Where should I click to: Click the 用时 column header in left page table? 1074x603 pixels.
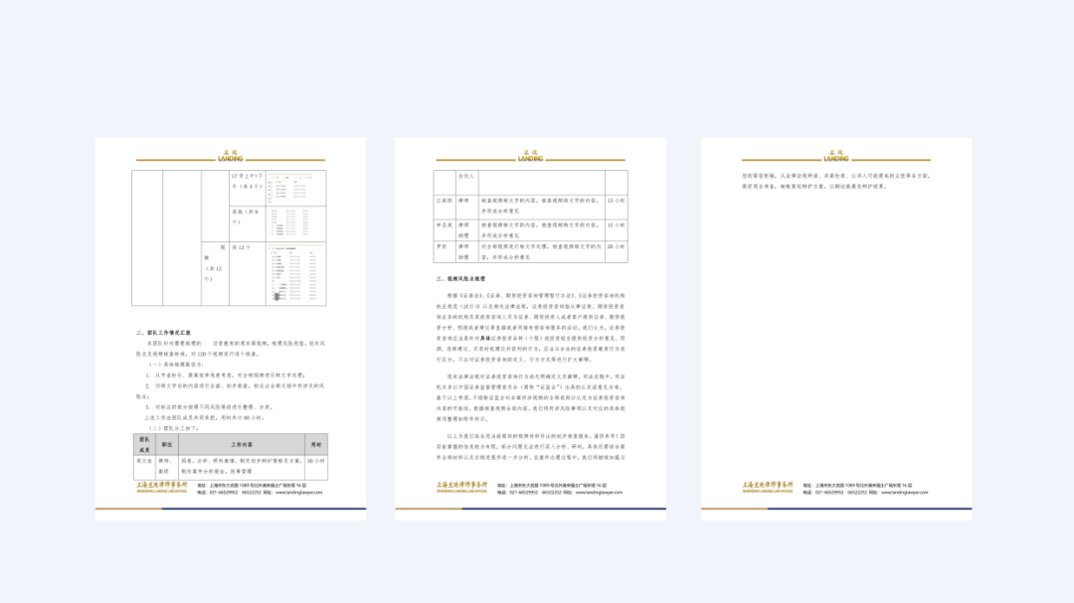[x=315, y=444]
